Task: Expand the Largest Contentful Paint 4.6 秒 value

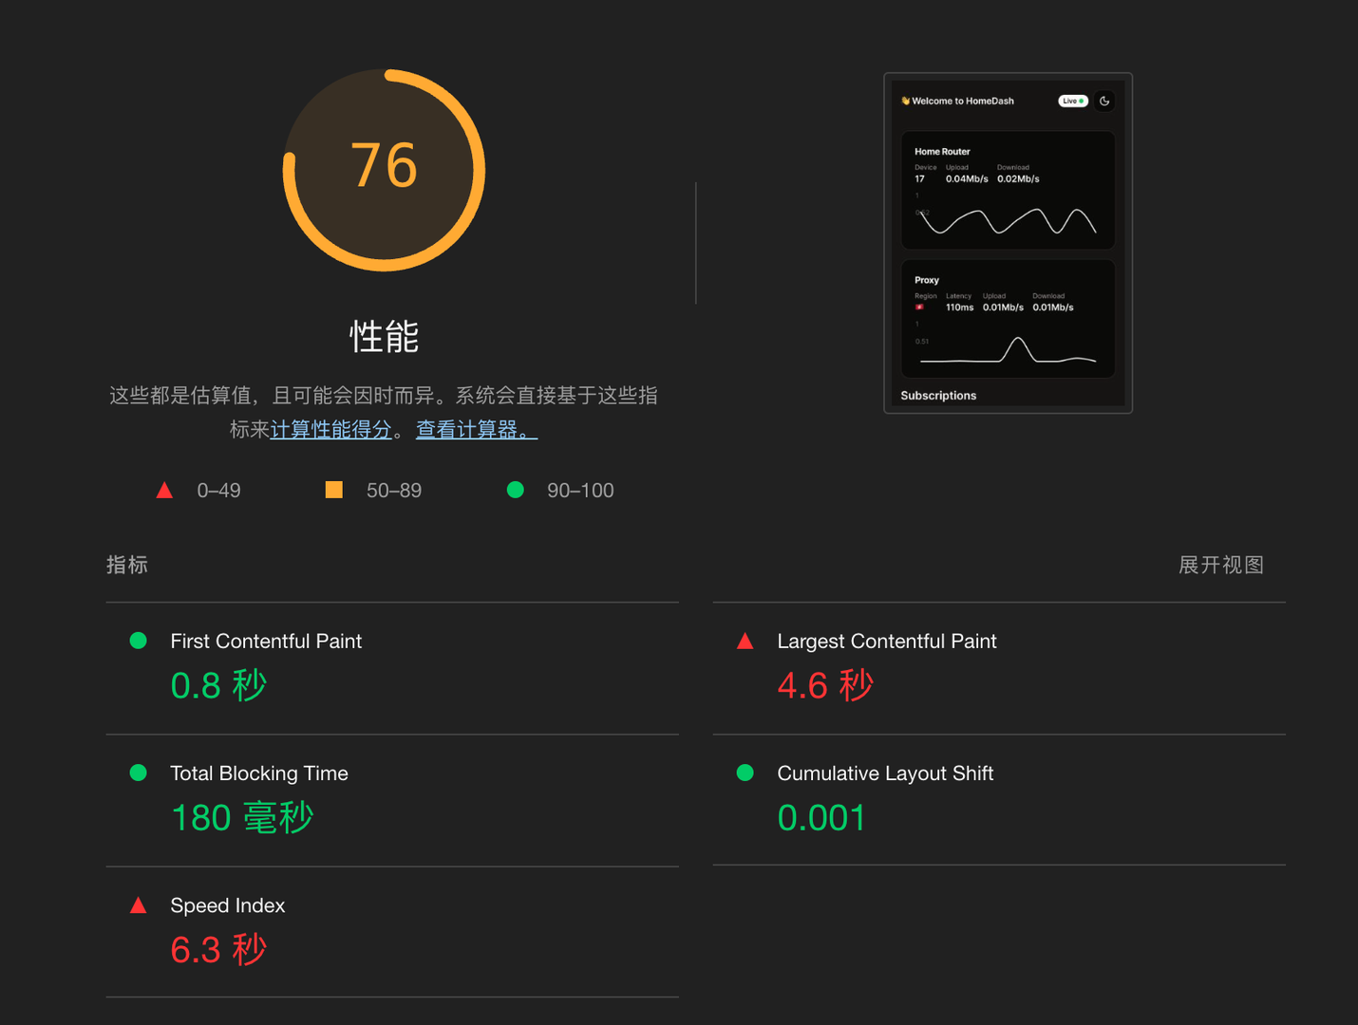Action: click(824, 685)
